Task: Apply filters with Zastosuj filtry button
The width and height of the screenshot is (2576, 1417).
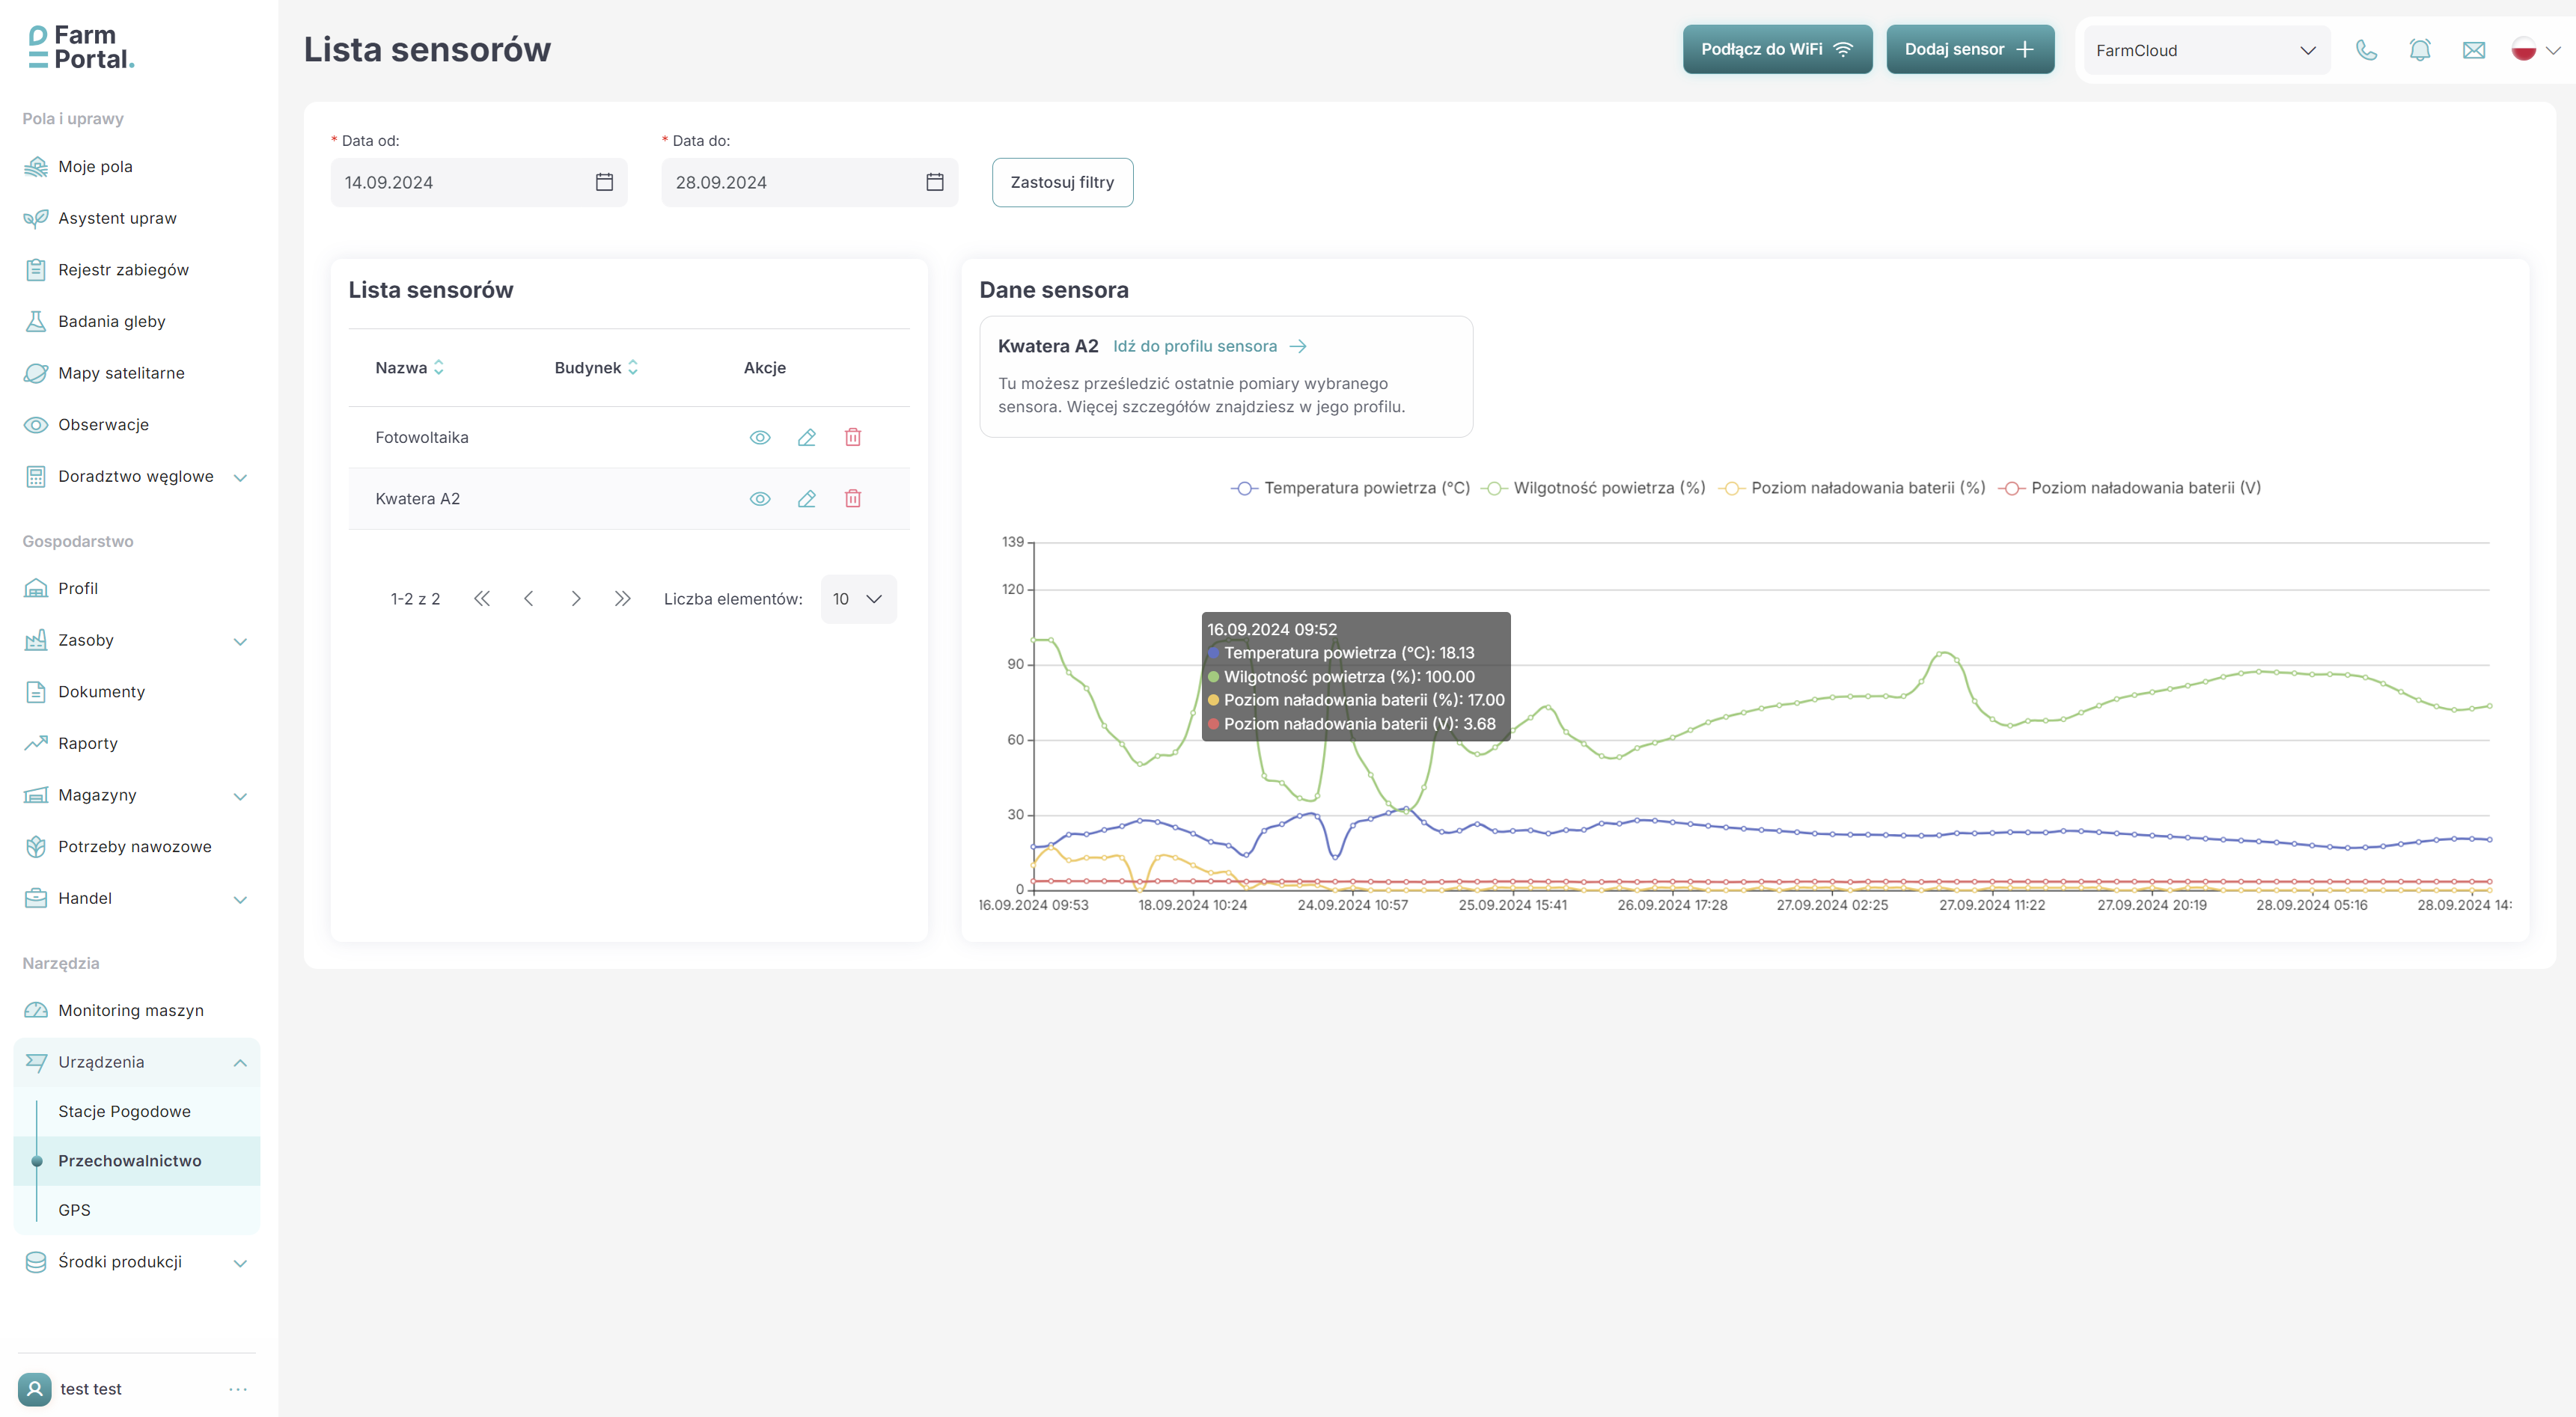Action: [x=1062, y=182]
